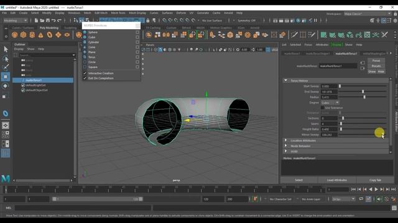Screen dimensions: 398x223
Task: Click the Save Scene icon
Action: [x=48, y=20]
